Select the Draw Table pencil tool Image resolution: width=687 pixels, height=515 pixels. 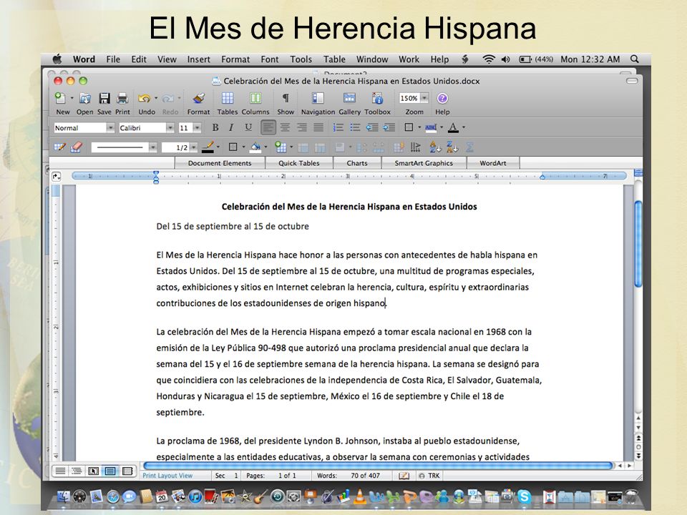click(59, 147)
